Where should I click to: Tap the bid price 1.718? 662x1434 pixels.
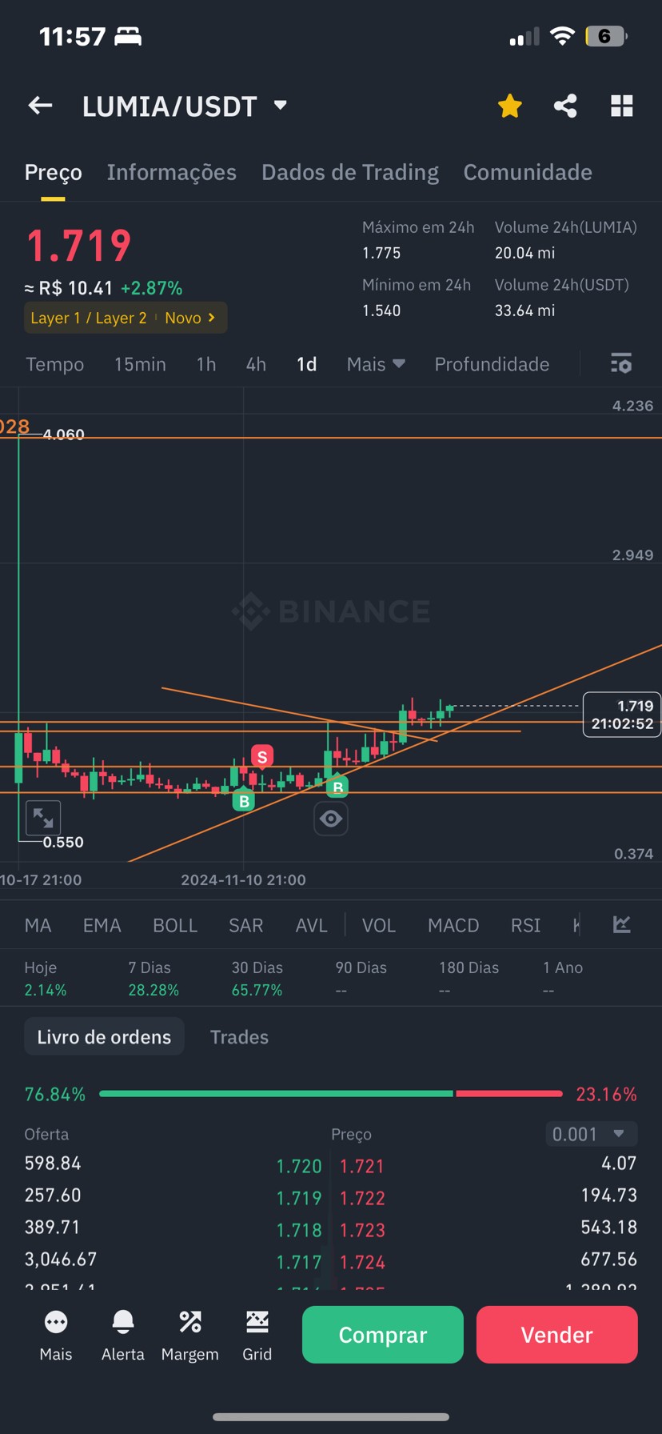[x=299, y=1230]
